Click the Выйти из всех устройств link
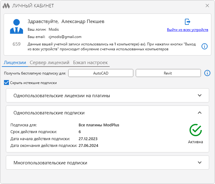This screenshot has width=215, height=184. coord(187,30)
